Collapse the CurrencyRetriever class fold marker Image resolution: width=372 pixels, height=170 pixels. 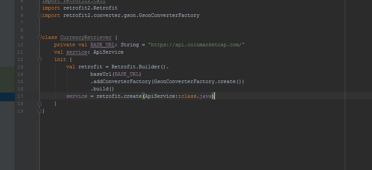(x=40, y=37)
